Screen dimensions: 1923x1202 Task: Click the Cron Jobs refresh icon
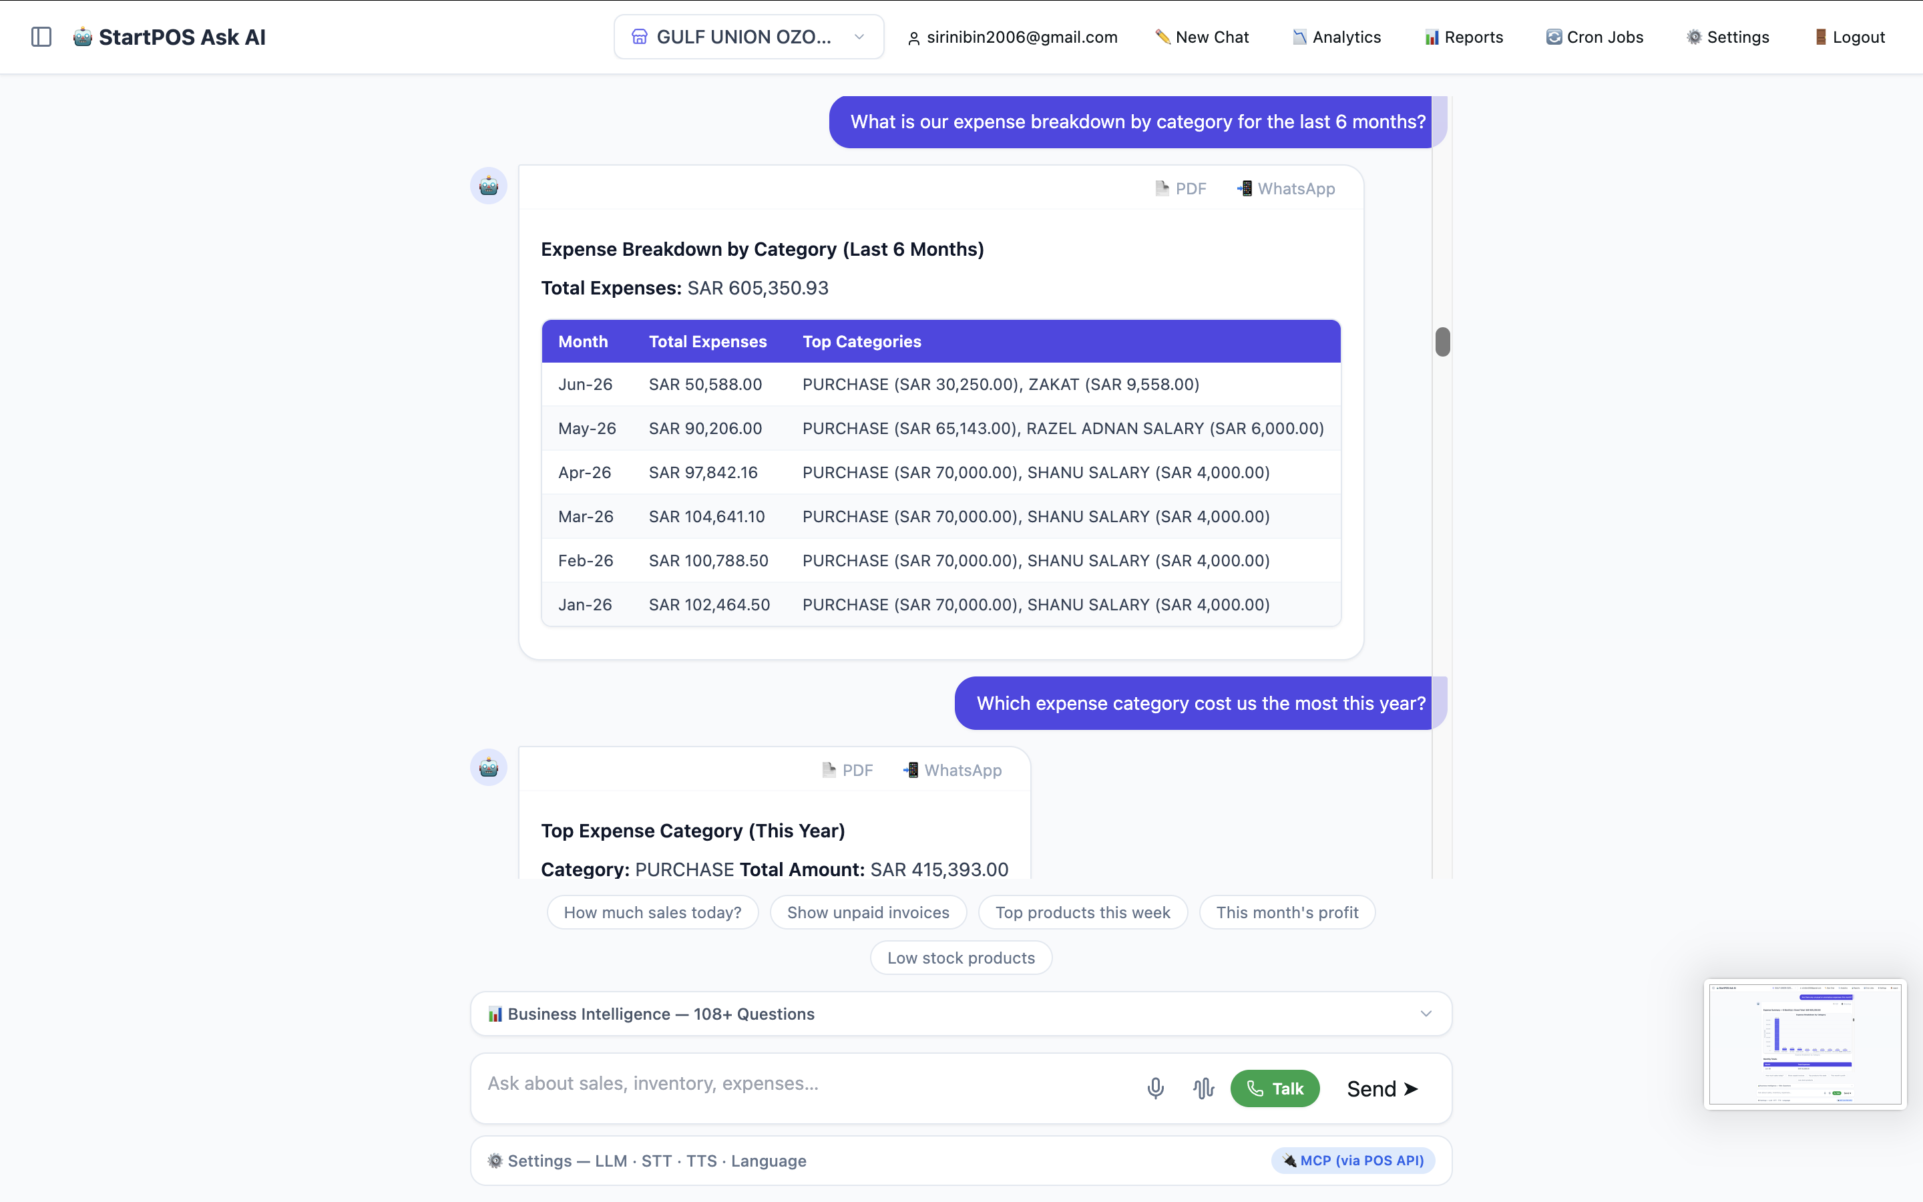click(x=1554, y=37)
